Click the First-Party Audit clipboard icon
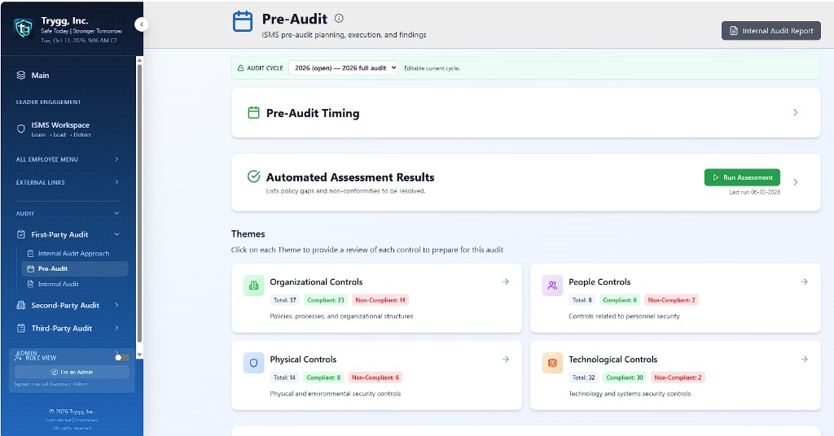834x436 pixels. click(20, 234)
